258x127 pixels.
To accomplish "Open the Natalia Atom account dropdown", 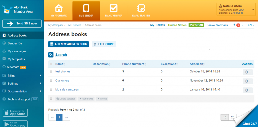I will pos(236,9).
